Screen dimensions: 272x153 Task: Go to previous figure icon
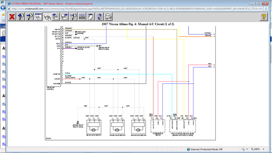[x=56, y=17]
